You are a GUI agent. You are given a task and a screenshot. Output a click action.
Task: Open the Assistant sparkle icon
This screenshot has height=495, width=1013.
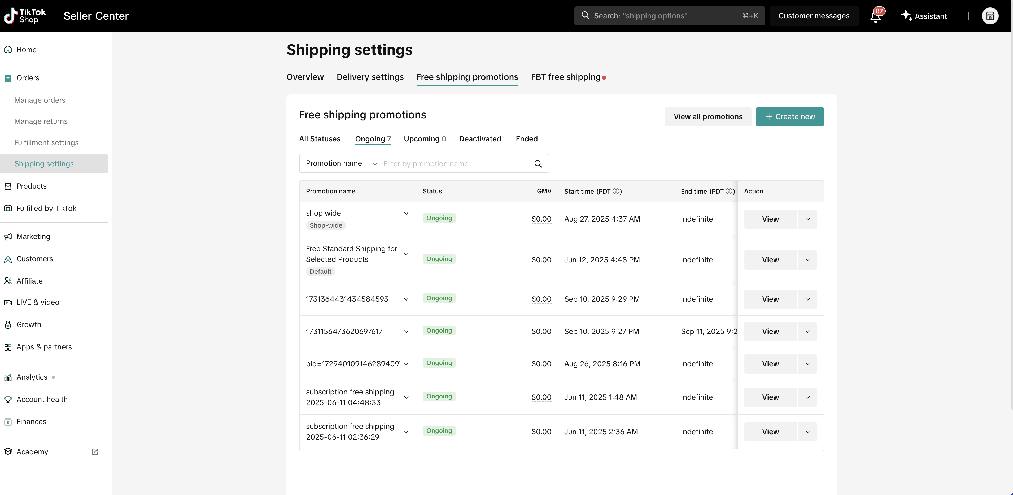(906, 16)
